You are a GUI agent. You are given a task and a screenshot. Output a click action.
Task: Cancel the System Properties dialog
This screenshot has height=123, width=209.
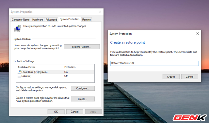tap(75, 112)
